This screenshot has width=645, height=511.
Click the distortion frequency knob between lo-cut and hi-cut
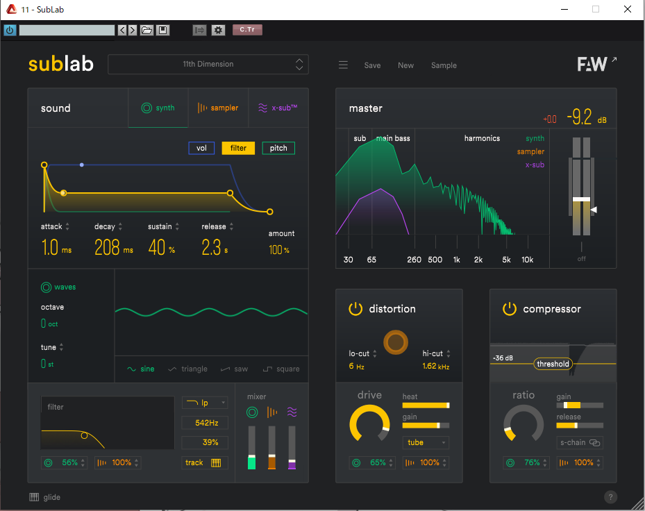(396, 342)
